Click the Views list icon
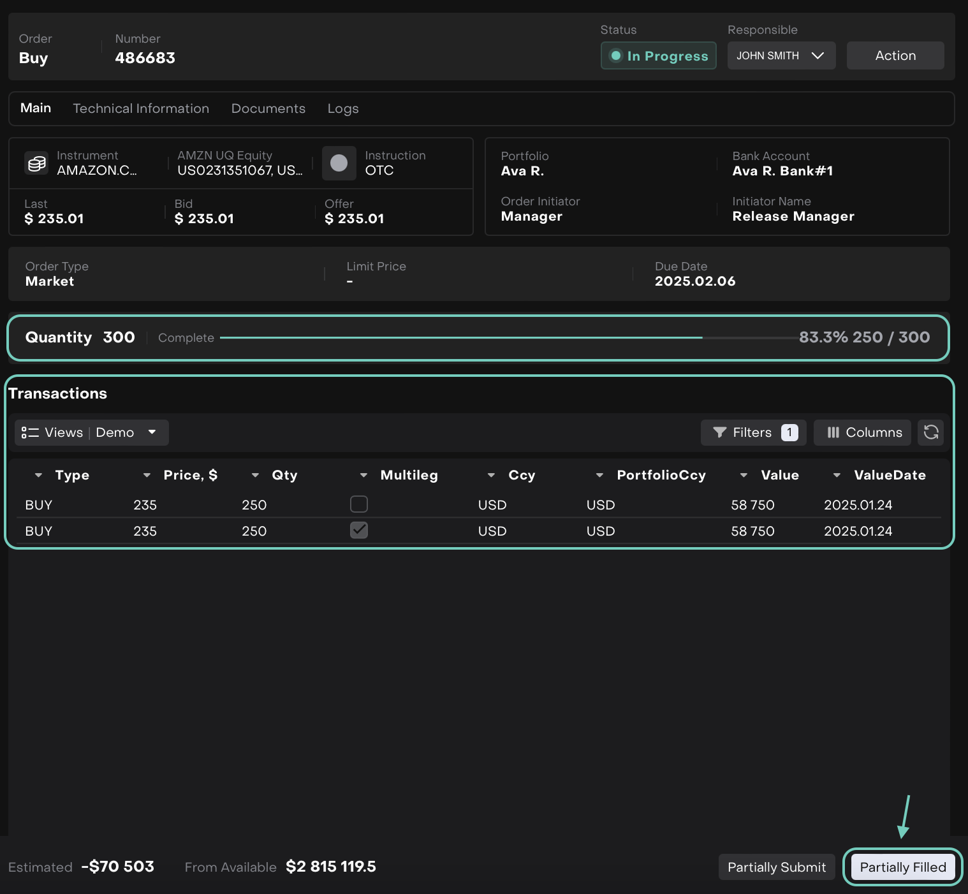 [x=30, y=432]
